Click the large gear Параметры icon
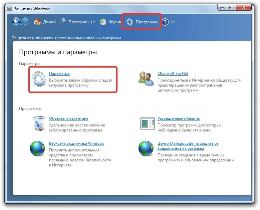The width and height of the screenshot is (260, 210). click(39, 79)
